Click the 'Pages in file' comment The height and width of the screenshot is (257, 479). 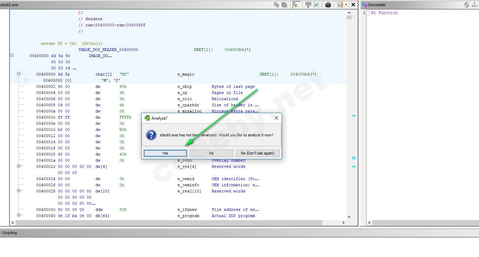pyautogui.click(x=227, y=93)
